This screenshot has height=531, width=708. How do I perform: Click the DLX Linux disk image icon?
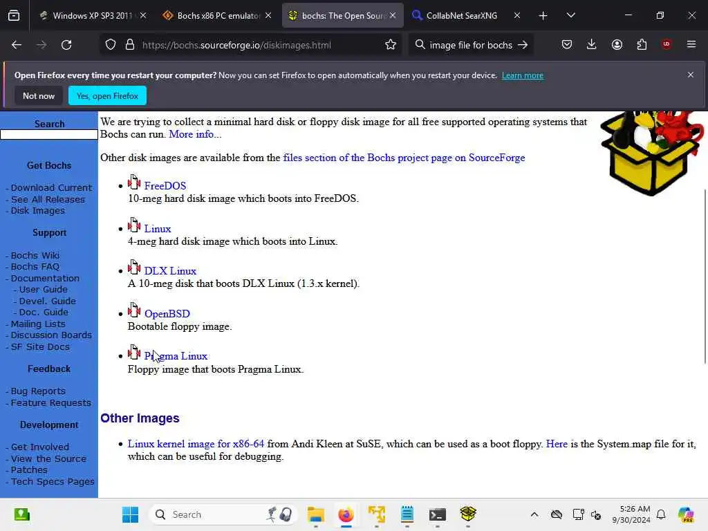click(134, 268)
